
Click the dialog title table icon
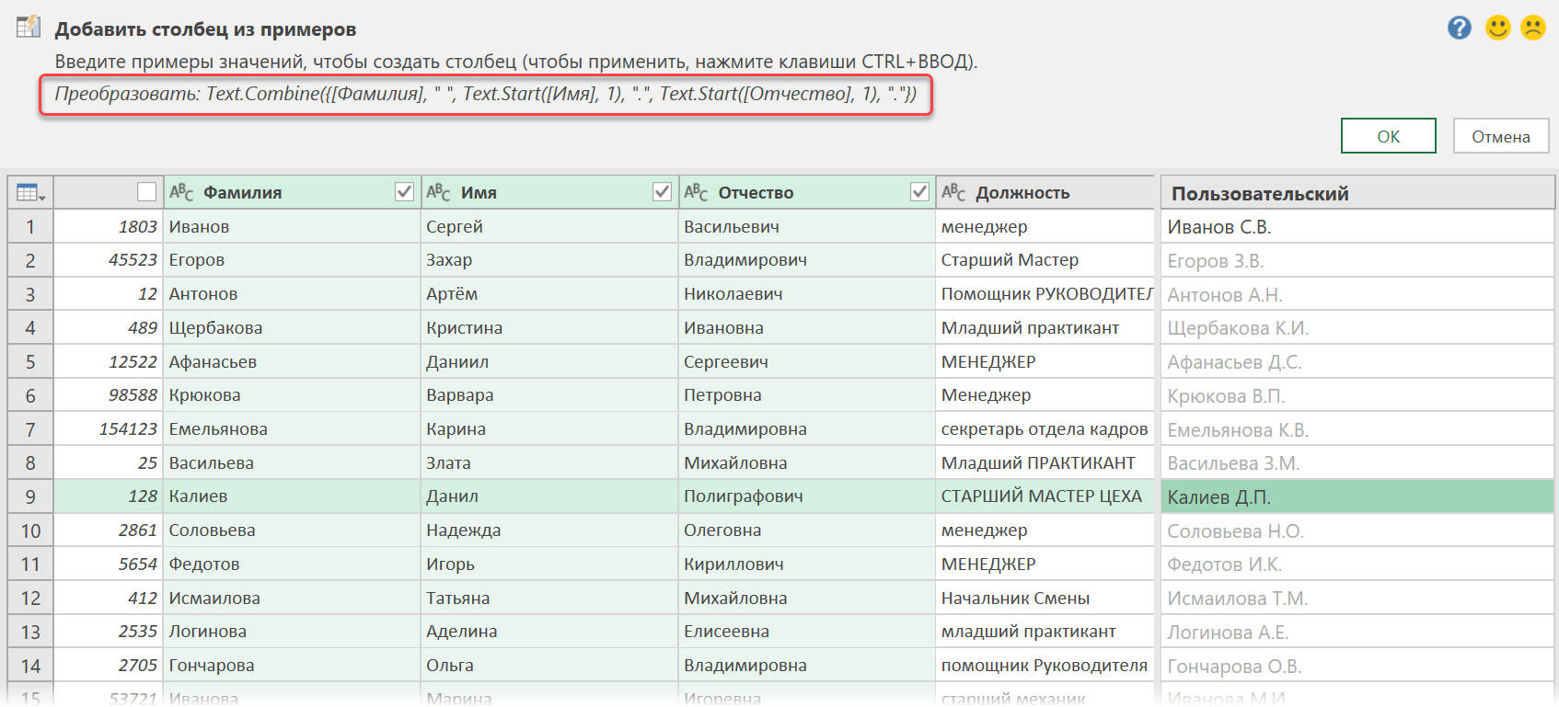pyautogui.click(x=29, y=27)
